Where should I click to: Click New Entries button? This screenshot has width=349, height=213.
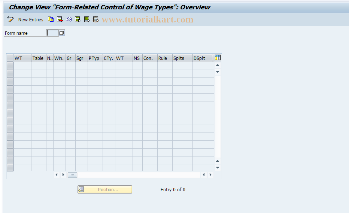point(31,19)
